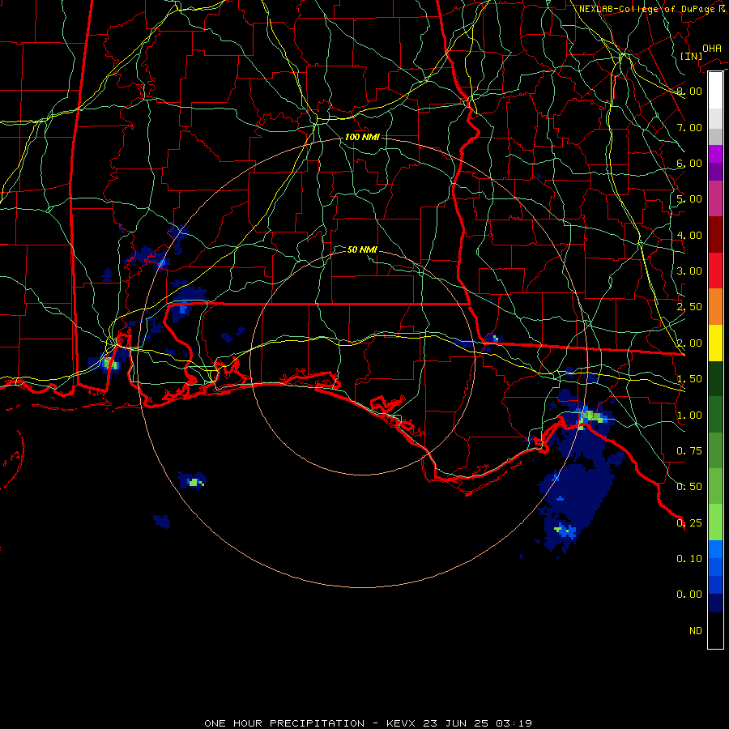Click the ND legend label

point(696,631)
